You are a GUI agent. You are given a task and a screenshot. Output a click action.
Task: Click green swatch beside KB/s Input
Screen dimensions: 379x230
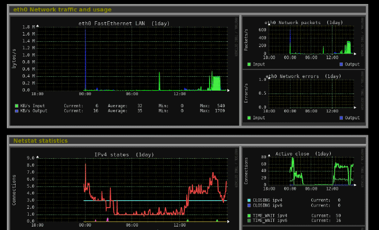coord(17,106)
